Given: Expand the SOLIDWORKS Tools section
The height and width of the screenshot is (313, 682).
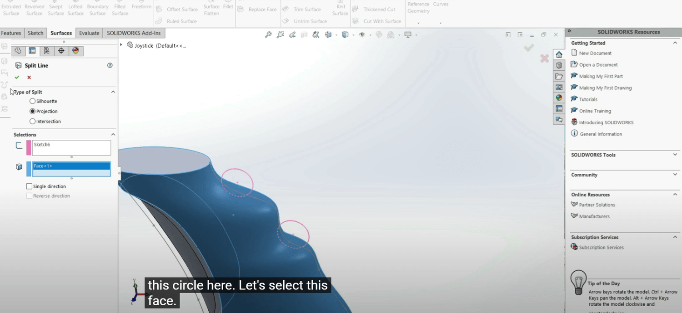Looking at the screenshot, I should 675,155.
